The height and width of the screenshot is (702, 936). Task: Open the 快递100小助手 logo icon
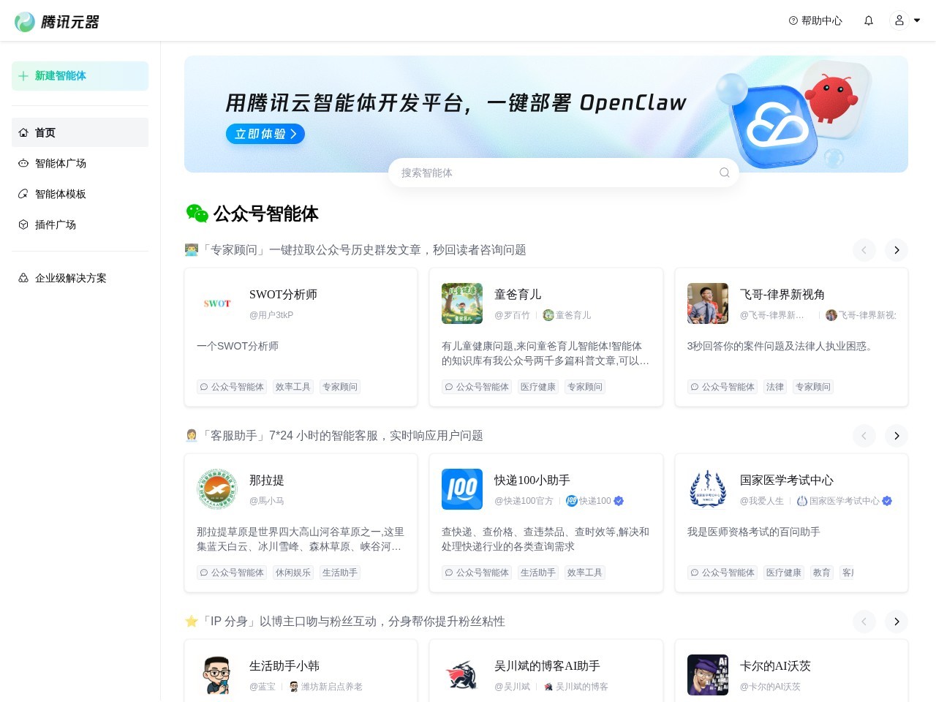[x=462, y=489]
